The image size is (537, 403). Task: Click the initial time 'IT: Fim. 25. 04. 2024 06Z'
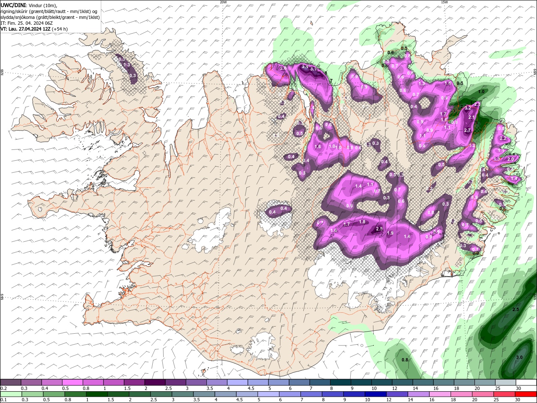[x=26, y=23]
